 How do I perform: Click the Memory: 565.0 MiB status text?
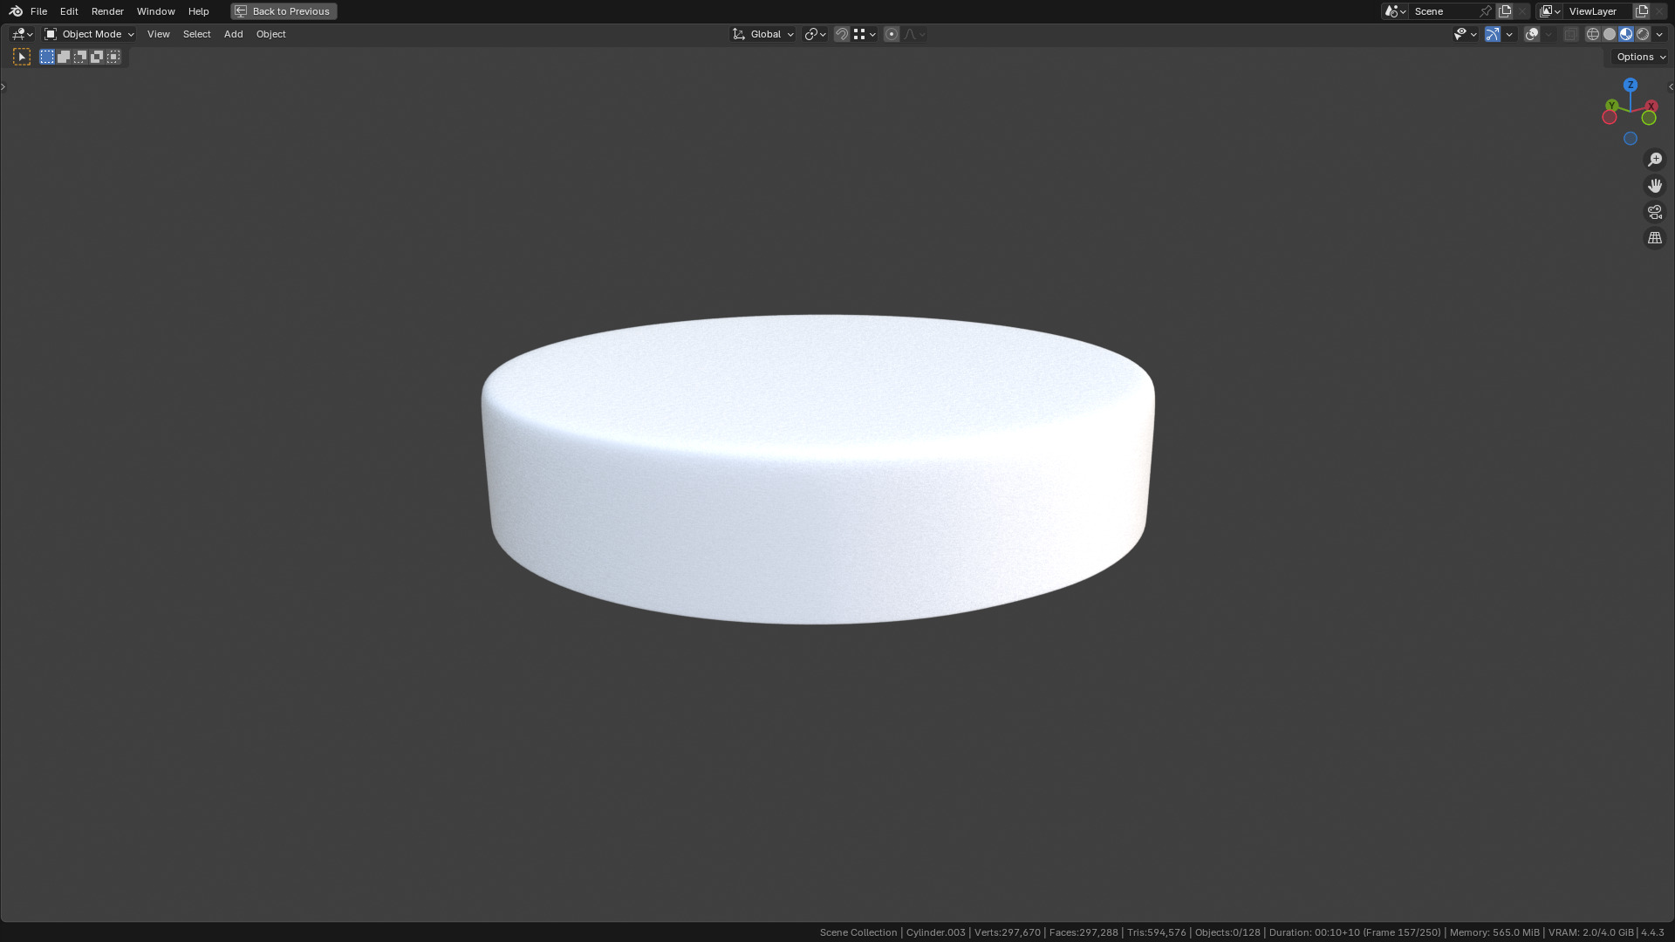[x=1494, y=932]
